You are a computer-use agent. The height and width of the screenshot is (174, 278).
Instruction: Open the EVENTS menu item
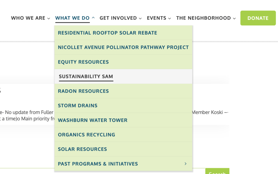click(x=157, y=18)
